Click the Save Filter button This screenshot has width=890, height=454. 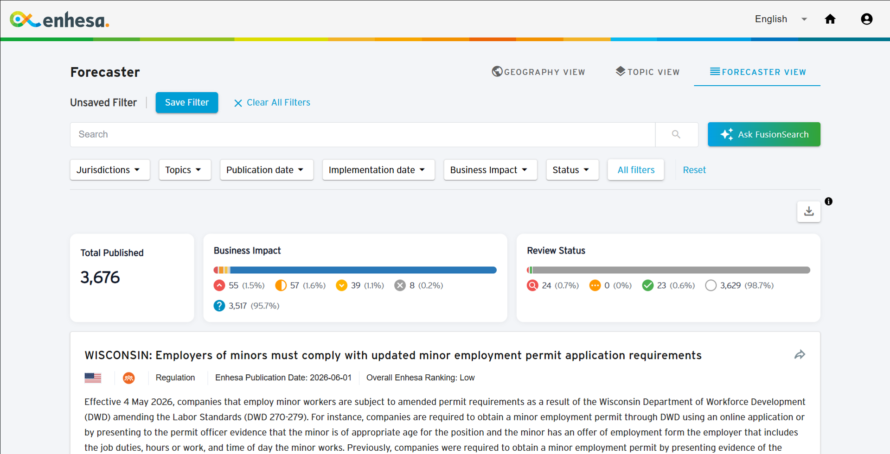[x=187, y=102]
